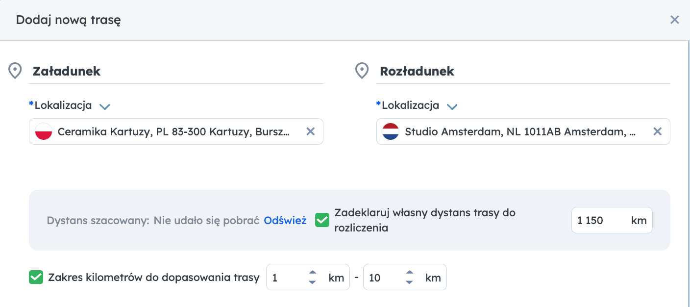The height and width of the screenshot is (307, 690).
Task: Decrease the maximum kilometer range value
Action: 410,282
